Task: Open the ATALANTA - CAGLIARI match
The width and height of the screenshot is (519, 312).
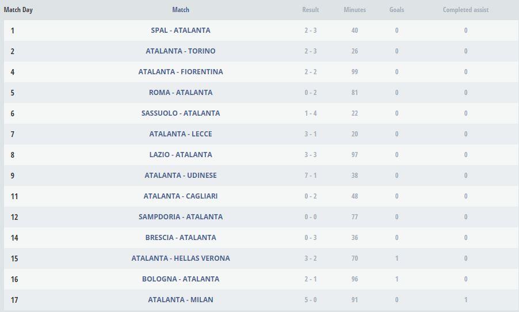Action: (181, 196)
